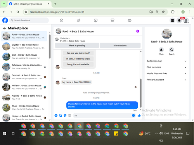Image resolution: width=194 pixels, height=145 pixels.
Task: Click the Chrome address bar URL
Action: pos(57,12)
